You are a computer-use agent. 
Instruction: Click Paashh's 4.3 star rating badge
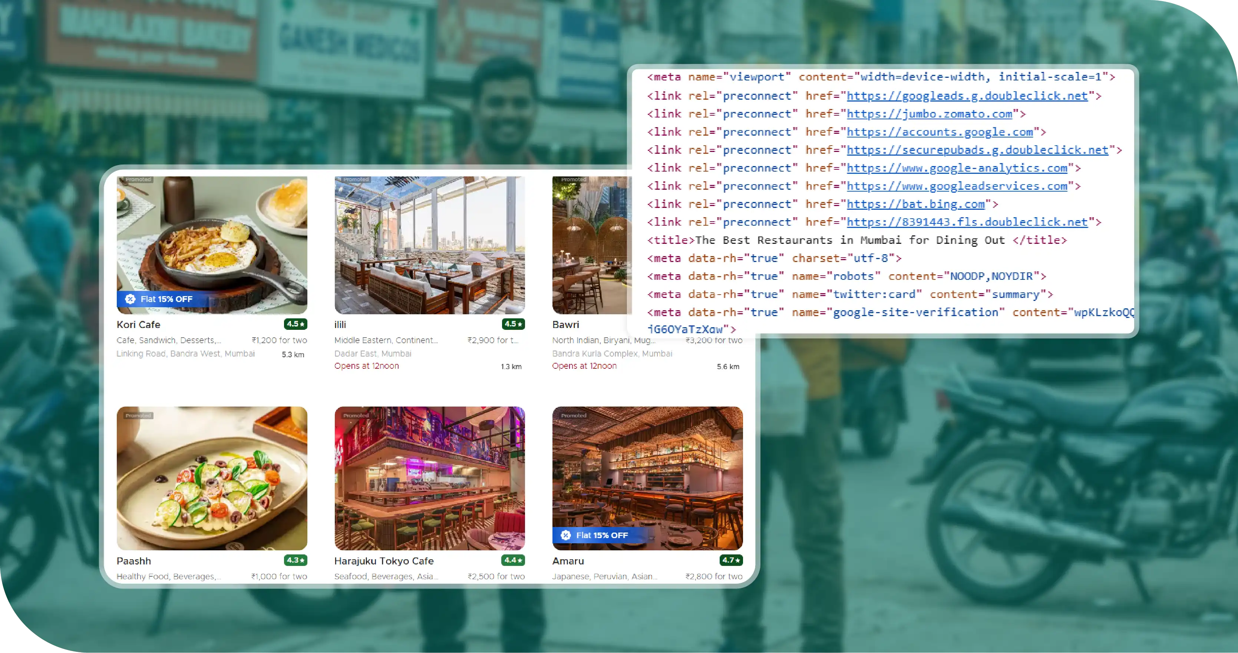point(295,560)
